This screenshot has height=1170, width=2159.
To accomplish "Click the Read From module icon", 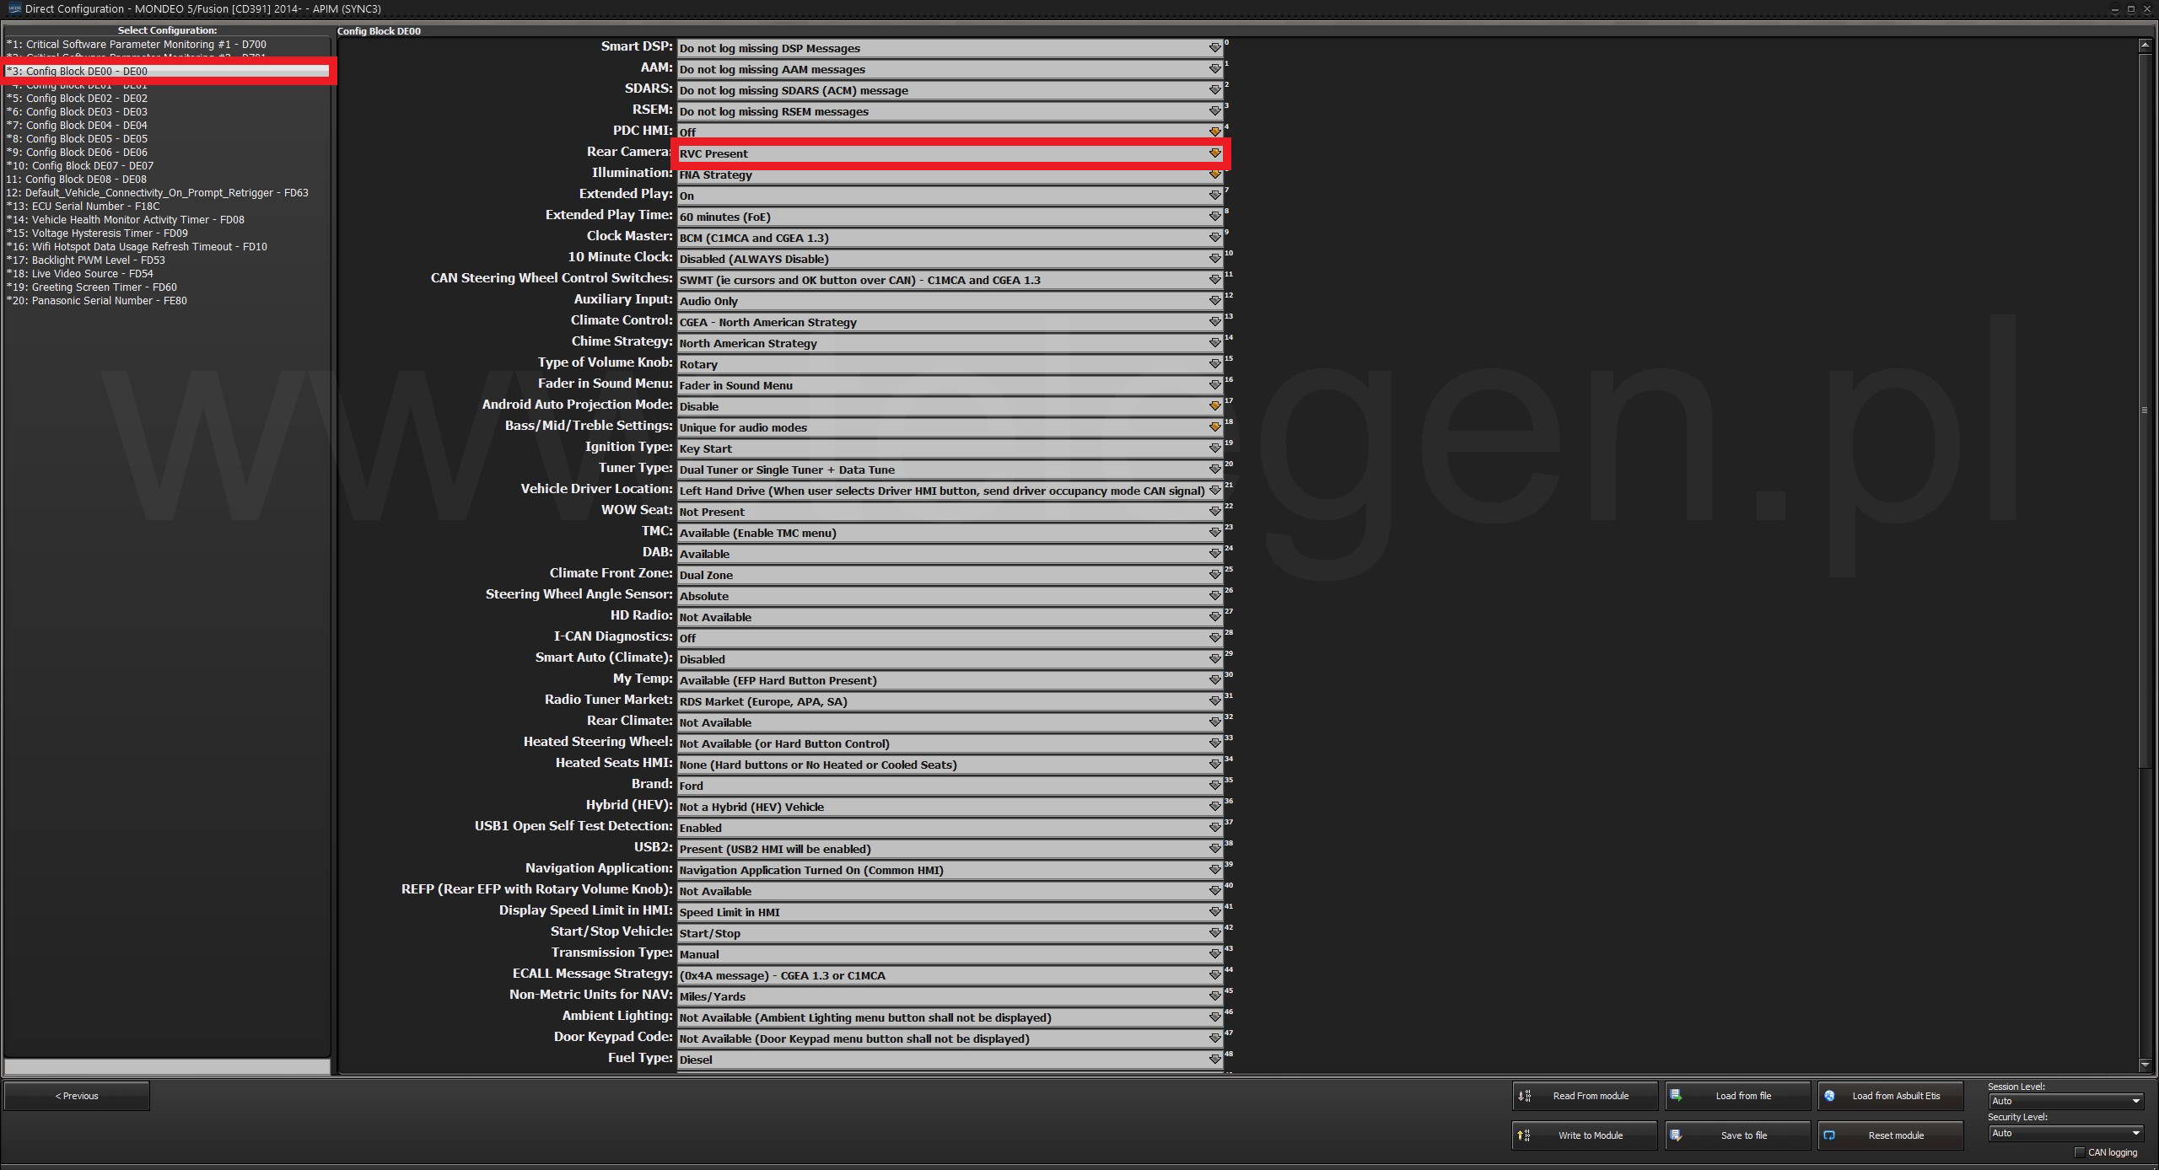I will click(1524, 1096).
